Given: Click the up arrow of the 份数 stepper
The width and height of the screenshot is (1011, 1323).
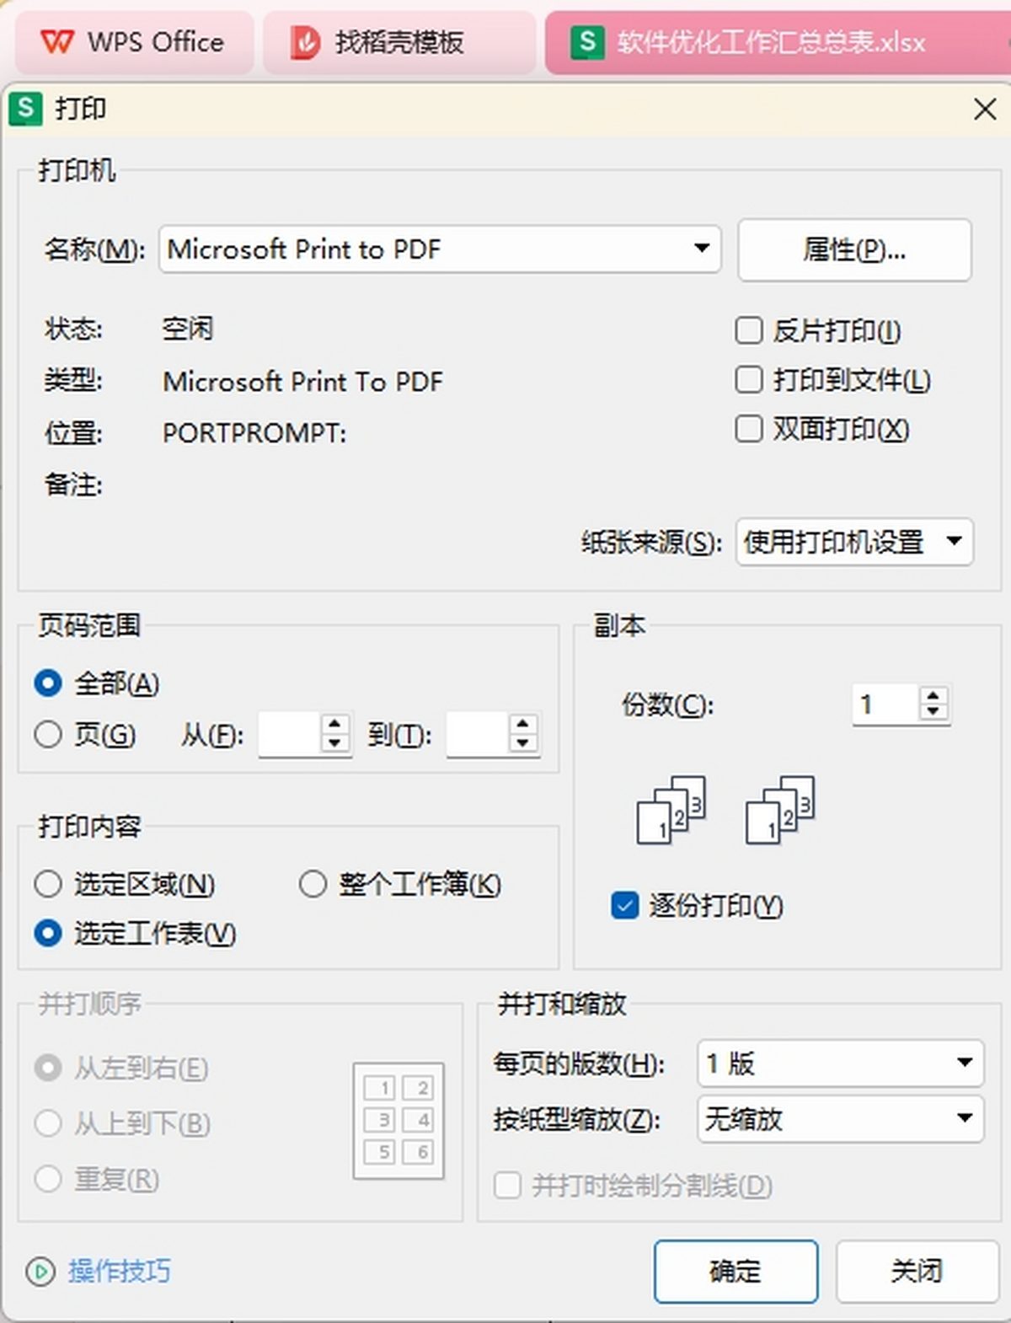Looking at the screenshot, I should 933,694.
